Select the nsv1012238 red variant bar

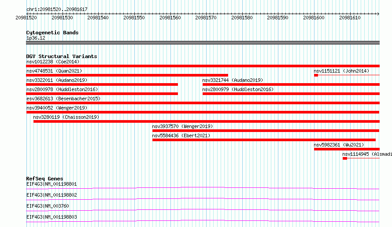point(203,66)
